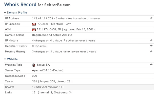Open the arrow icon beside Registrar History
This screenshot has width=158, height=98.
[151, 46]
